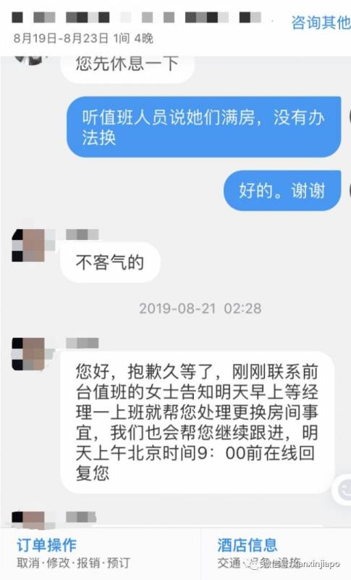Tap the partially hidden avatar beside 您先休息一下
This screenshot has width=351, height=580.
click(x=31, y=59)
